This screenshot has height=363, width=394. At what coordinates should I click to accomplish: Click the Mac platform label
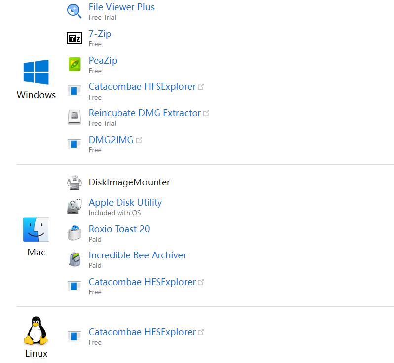37,253
